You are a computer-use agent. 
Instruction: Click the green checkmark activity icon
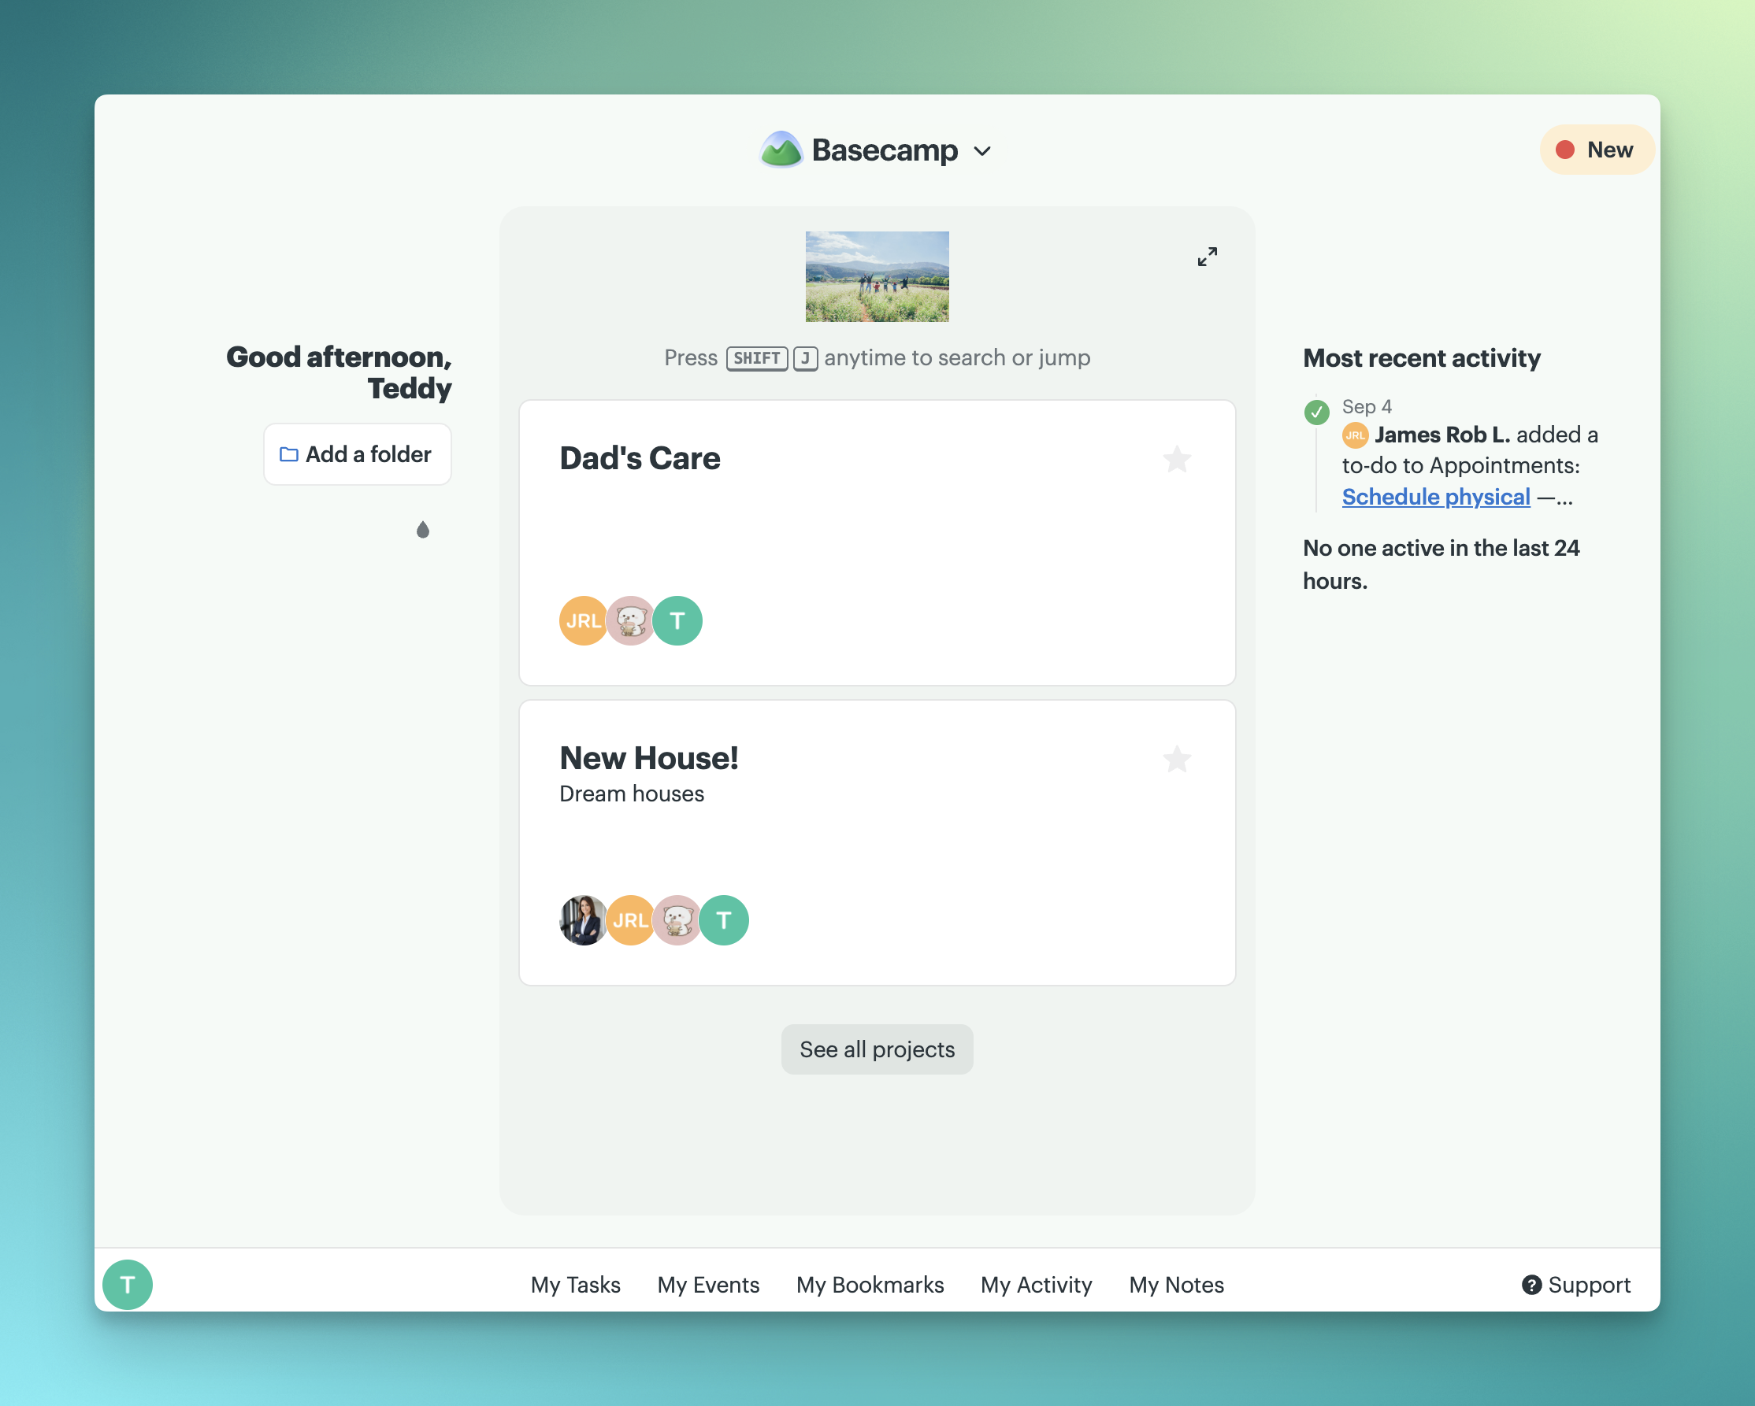(x=1316, y=413)
